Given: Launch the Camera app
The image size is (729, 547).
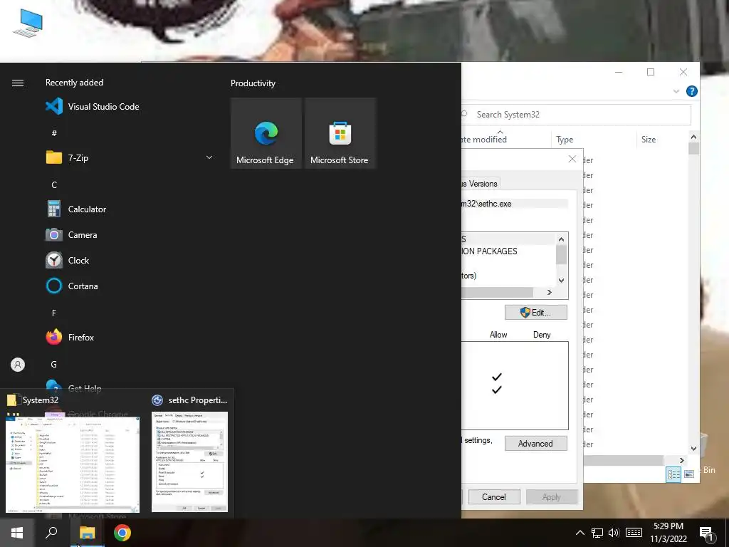Looking at the screenshot, I should pyautogui.click(x=71, y=235).
